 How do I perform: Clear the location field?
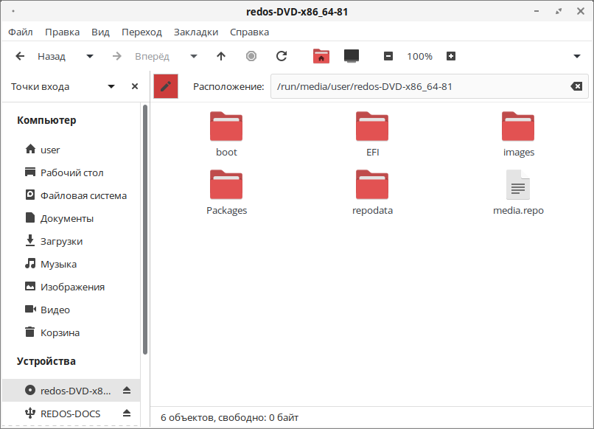click(576, 86)
